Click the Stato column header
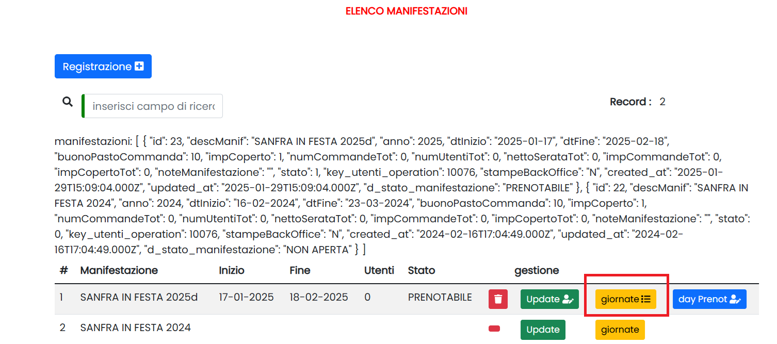The height and width of the screenshot is (344, 777). [x=421, y=270]
